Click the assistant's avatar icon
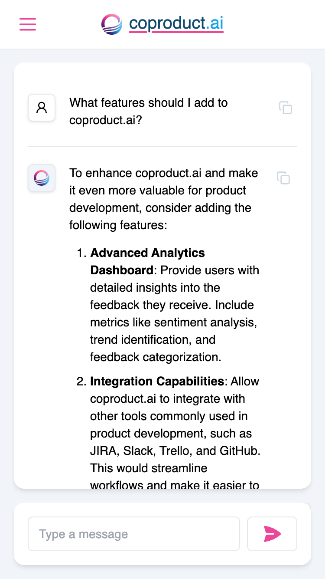Viewport: 325px width, 579px height. (42, 178)
